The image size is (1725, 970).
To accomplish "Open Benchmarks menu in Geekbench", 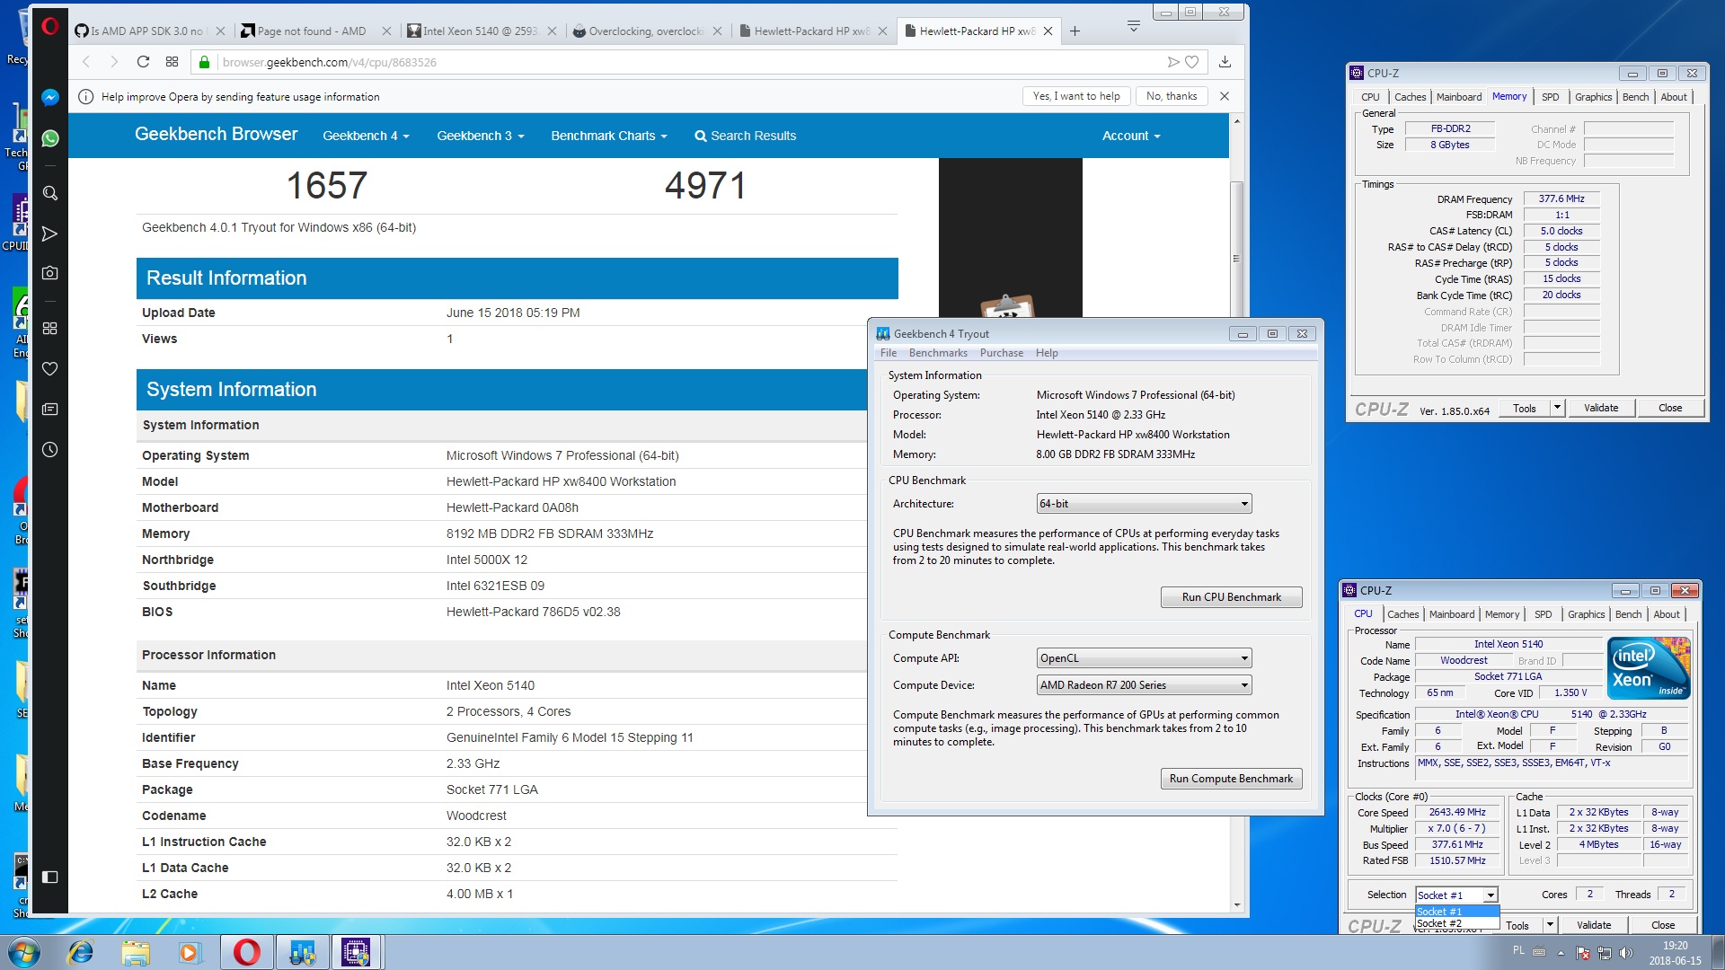I will click(938, 353).
